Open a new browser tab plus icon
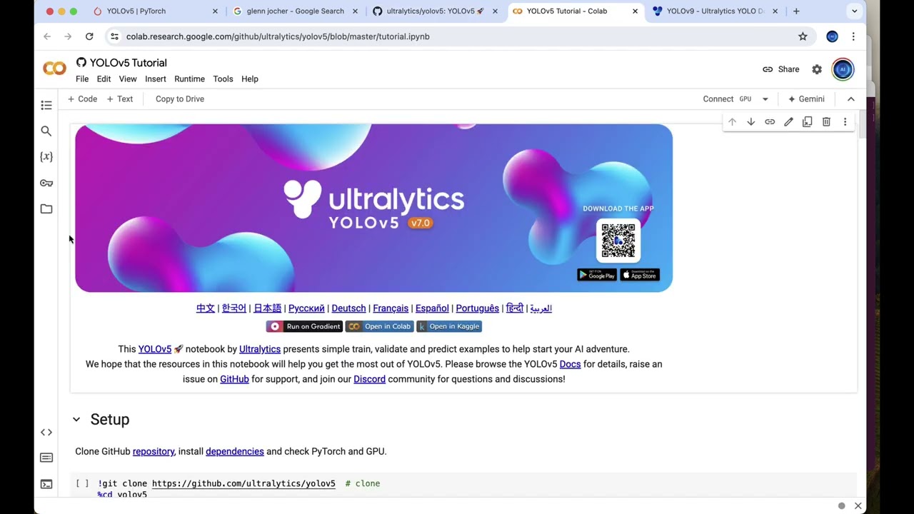Image resolution: width=914 pixels, height=514 pixels. point(796,11)
